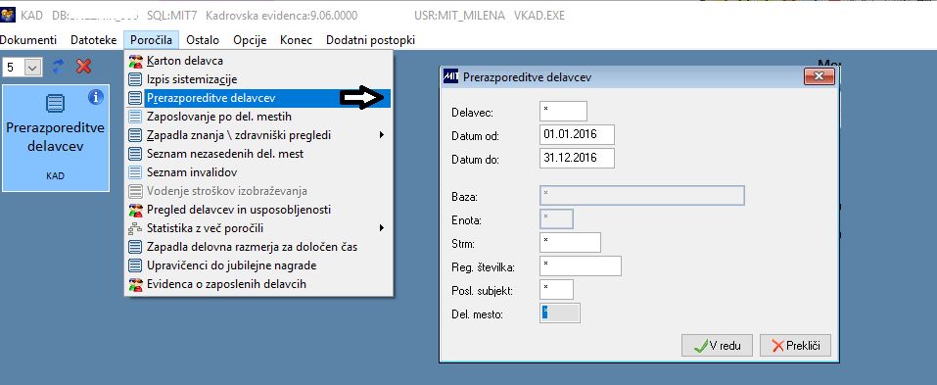Click the Datum do field 31.12.2016
Image resolution: width=937 pixels, height=385 pixels.
coord(577,159)
